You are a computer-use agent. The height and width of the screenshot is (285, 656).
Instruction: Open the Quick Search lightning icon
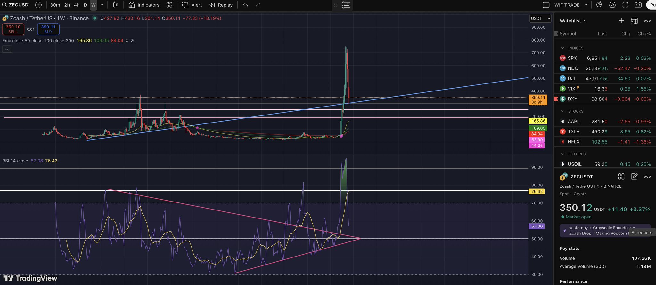coord(599,5)
